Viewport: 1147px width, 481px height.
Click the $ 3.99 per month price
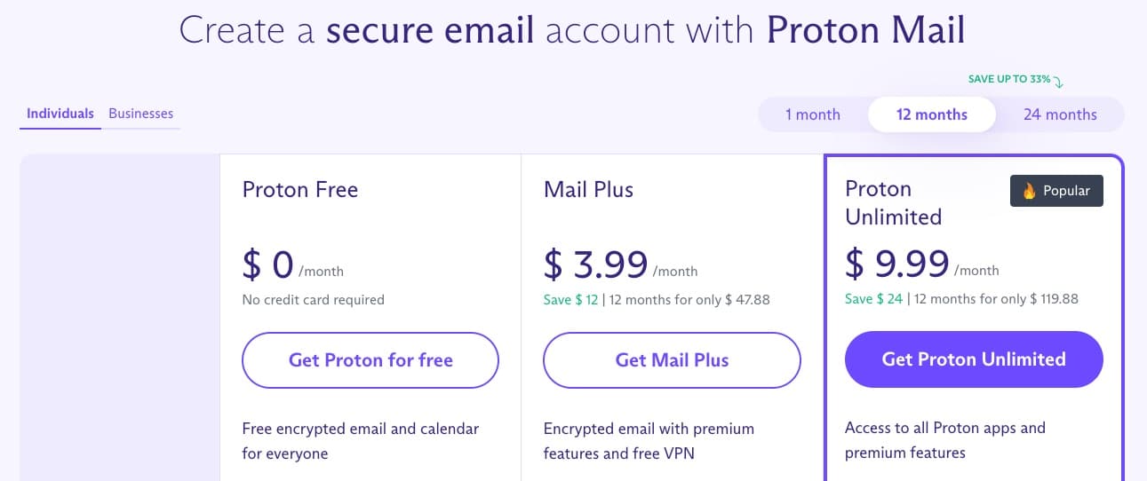pyautogui.click(x=620, y=264)
